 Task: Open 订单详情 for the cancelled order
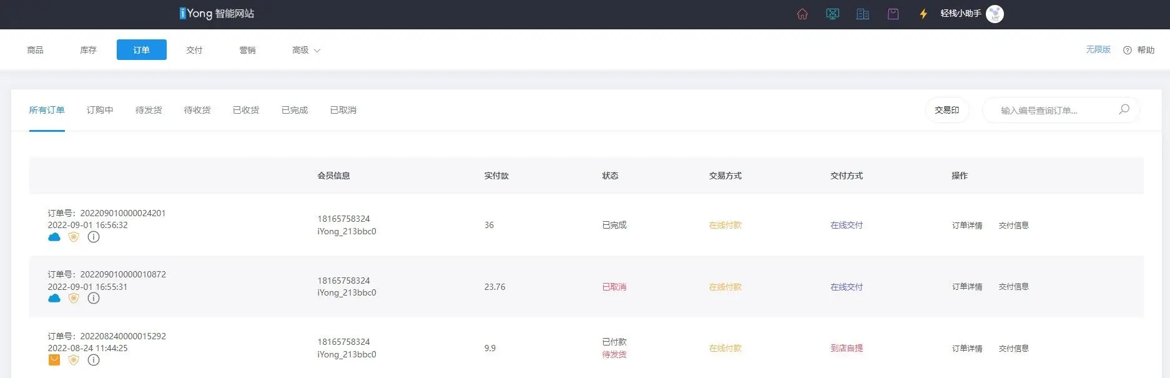(x=966, y=287)
